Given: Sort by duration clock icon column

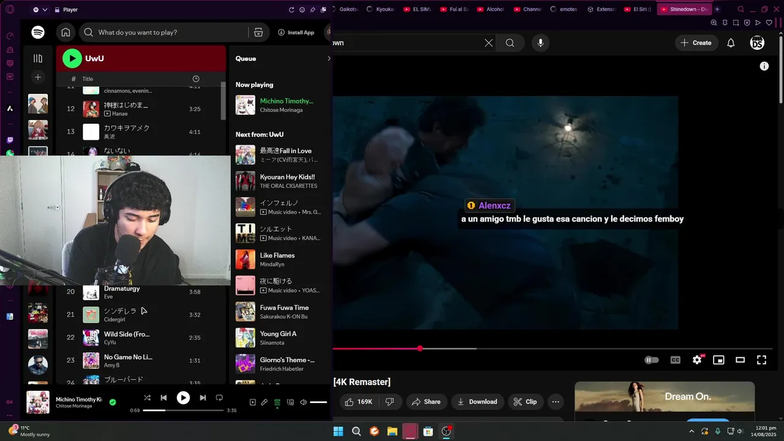Looking at the screenshot, I should pyautogui.click(x=196, y=79).
